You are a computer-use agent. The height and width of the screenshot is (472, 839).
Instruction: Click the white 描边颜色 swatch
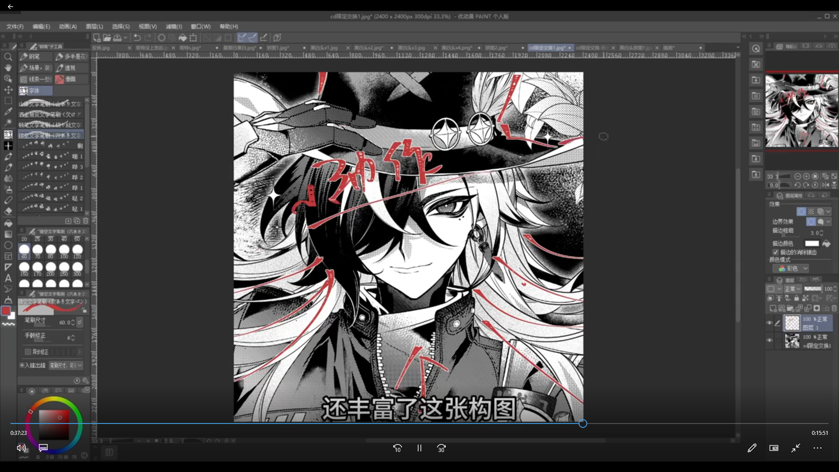point(811,243)
